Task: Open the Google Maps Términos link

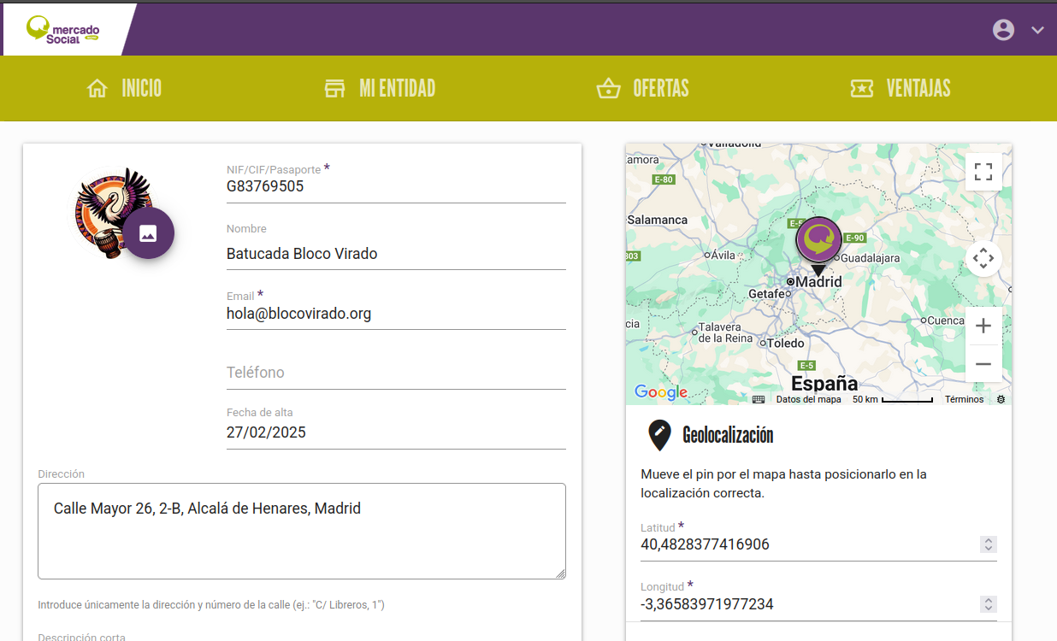Action: click(964, 399)
